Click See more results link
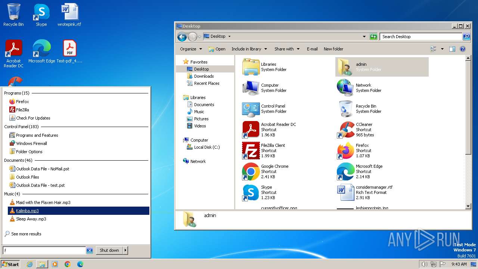478x269 pixels. tap(23, 234)
